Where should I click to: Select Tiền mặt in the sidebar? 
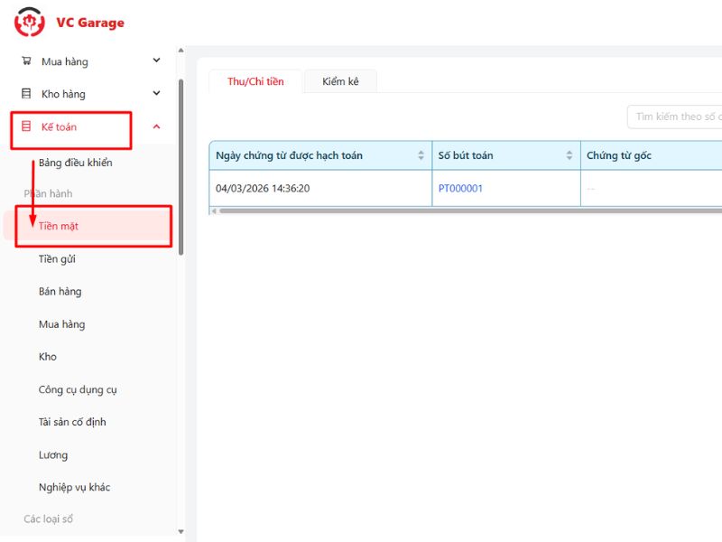click(59, 226)
